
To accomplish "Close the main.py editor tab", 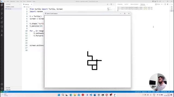I will [32, 4].
